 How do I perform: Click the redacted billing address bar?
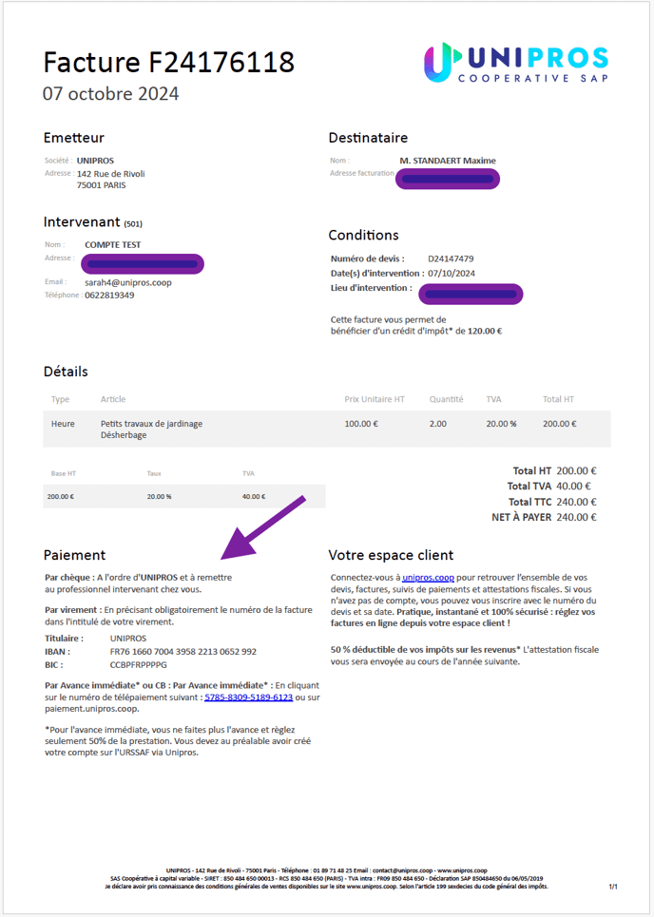[x=448, y=179]
